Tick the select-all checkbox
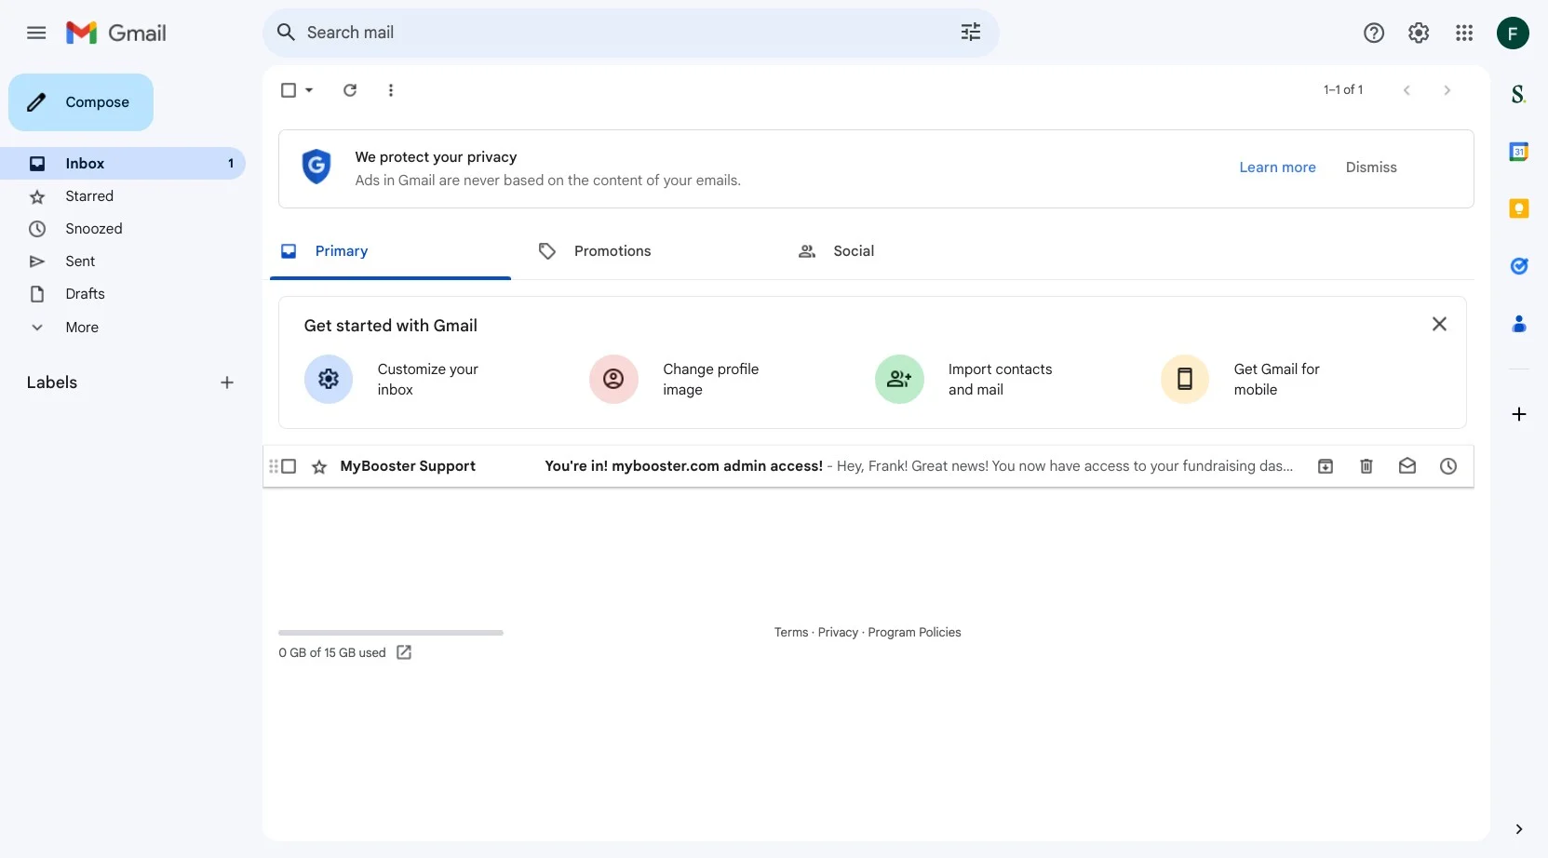The image size is (1548, 858). 289,90
